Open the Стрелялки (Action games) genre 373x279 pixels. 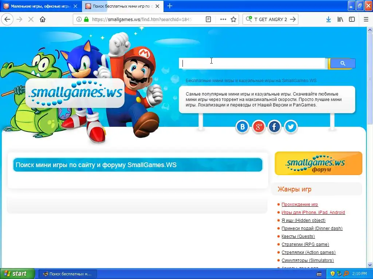coord(309,252)
